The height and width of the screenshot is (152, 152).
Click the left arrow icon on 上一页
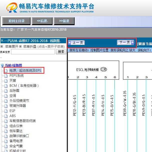pyautogui.click(x=69, y=43)
